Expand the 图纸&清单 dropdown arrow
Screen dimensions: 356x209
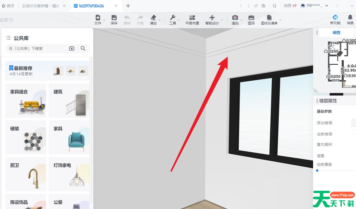coord(280,20)
